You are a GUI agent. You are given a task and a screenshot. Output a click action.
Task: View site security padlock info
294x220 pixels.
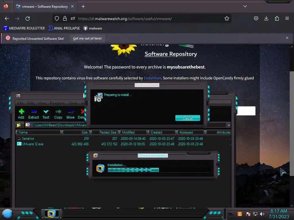(x=65, y=18)
